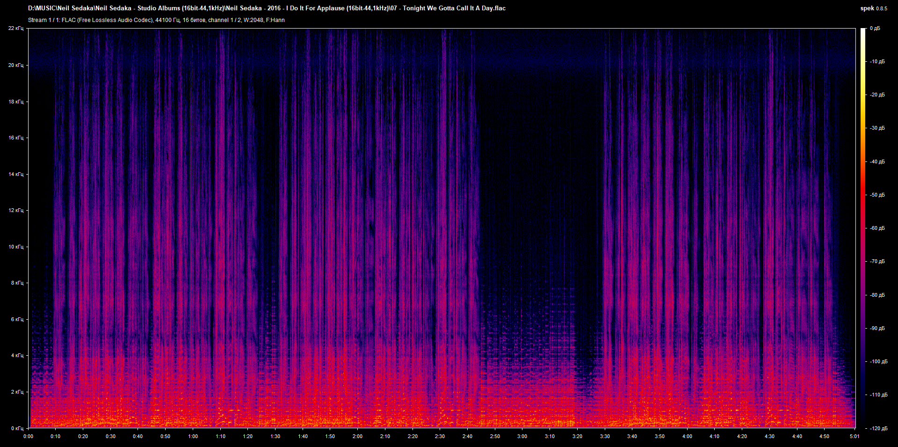Click the -40 дБ level label
Viewport: 898px width, 447px height.
tap(877, 161)
